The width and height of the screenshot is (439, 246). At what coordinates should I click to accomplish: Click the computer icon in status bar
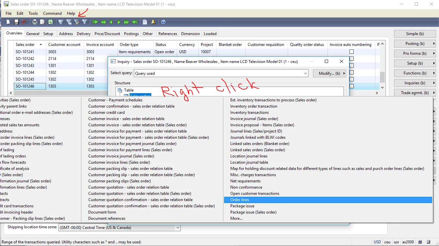tap(420, 242)
